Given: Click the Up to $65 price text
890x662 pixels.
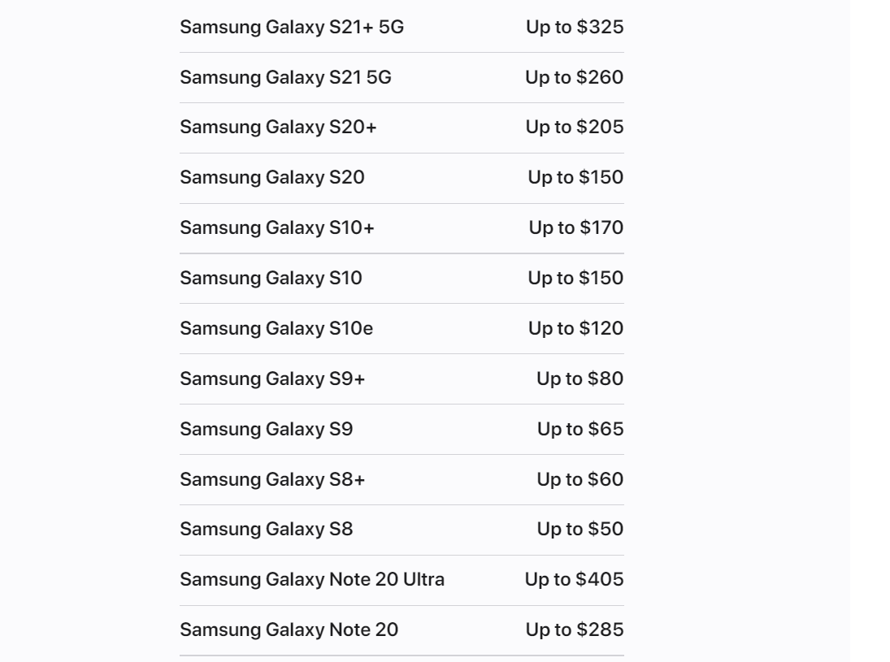Looking at the screenshot, I should pos(580,430).
